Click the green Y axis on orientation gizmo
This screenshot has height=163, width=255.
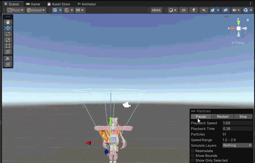click(239, 22)
